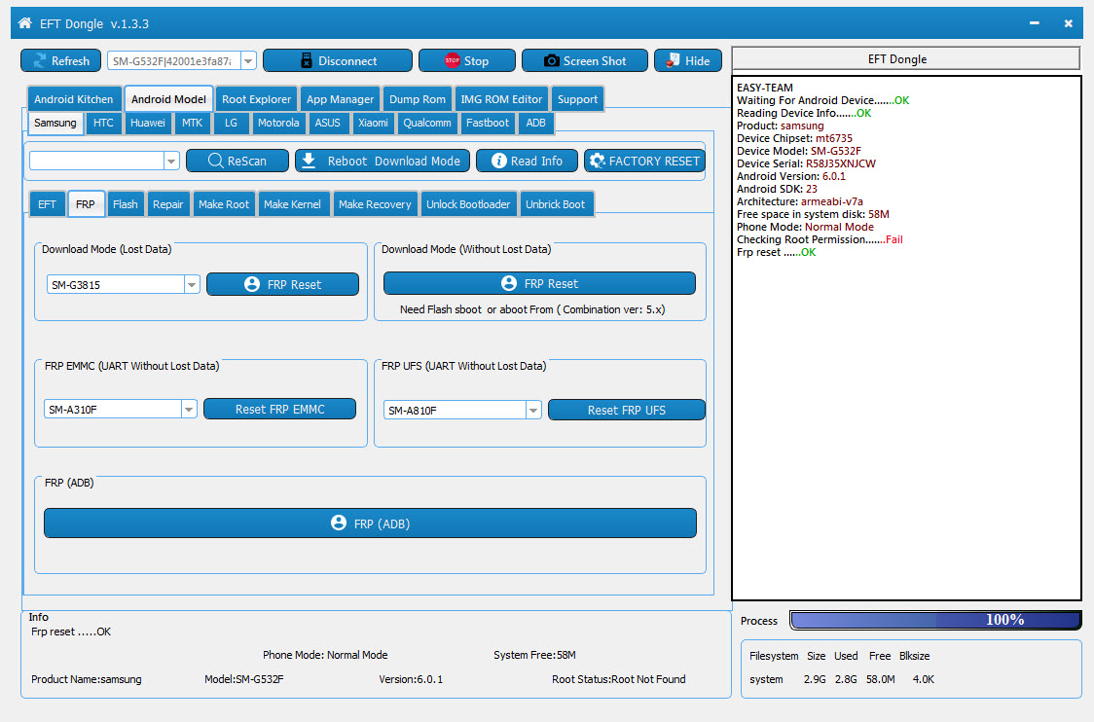Click 'Checking Root Permission.......Fail' log line
The image size is (1094, 722).
[x=820, y=239]
